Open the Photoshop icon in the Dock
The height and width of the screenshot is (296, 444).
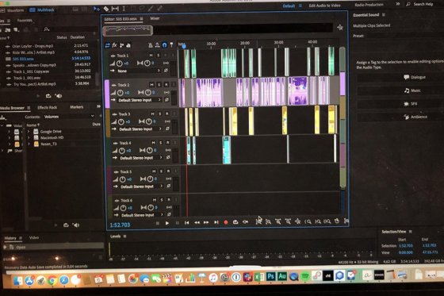tap(270, 276)
